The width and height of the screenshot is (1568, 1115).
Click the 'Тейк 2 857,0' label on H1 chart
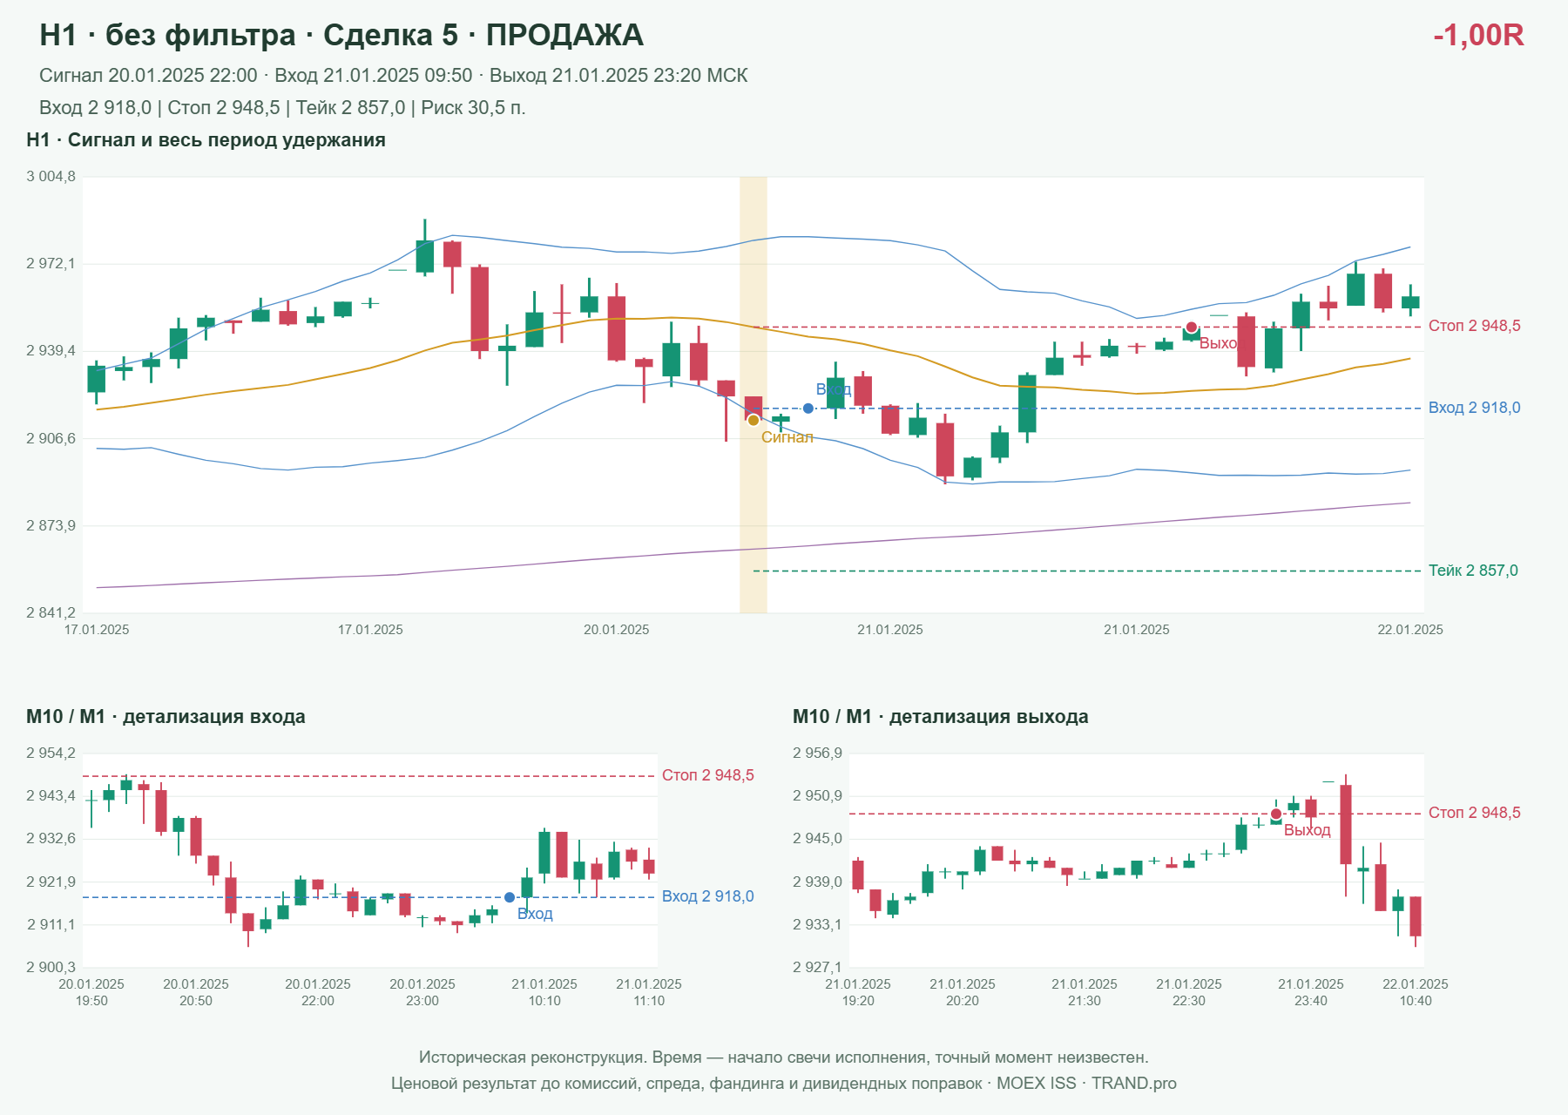point(1473,571)
